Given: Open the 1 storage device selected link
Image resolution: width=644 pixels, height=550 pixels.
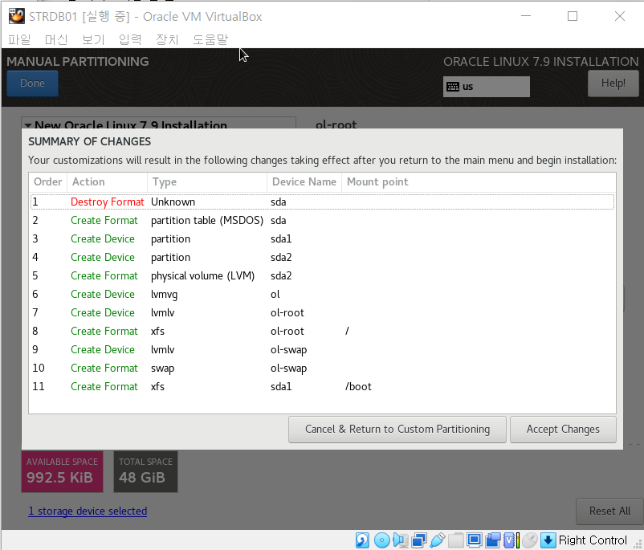Looking at the screenshot, I should click(88, 511).
